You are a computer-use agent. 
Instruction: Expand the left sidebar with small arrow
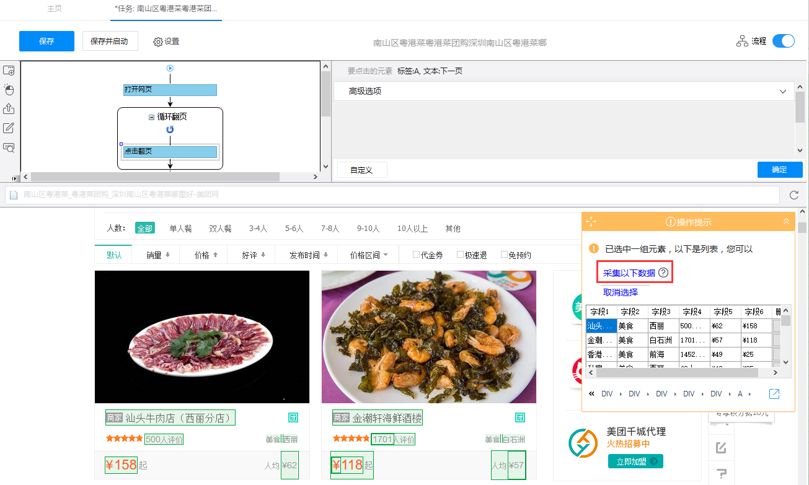coord(14,178)
